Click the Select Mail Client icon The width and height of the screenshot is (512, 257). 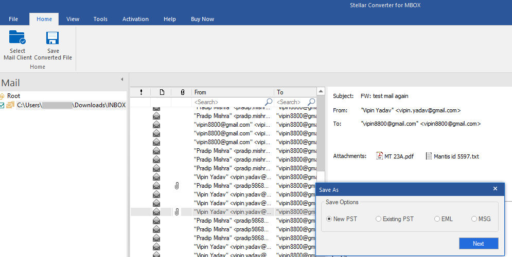(x=17, y=37)
